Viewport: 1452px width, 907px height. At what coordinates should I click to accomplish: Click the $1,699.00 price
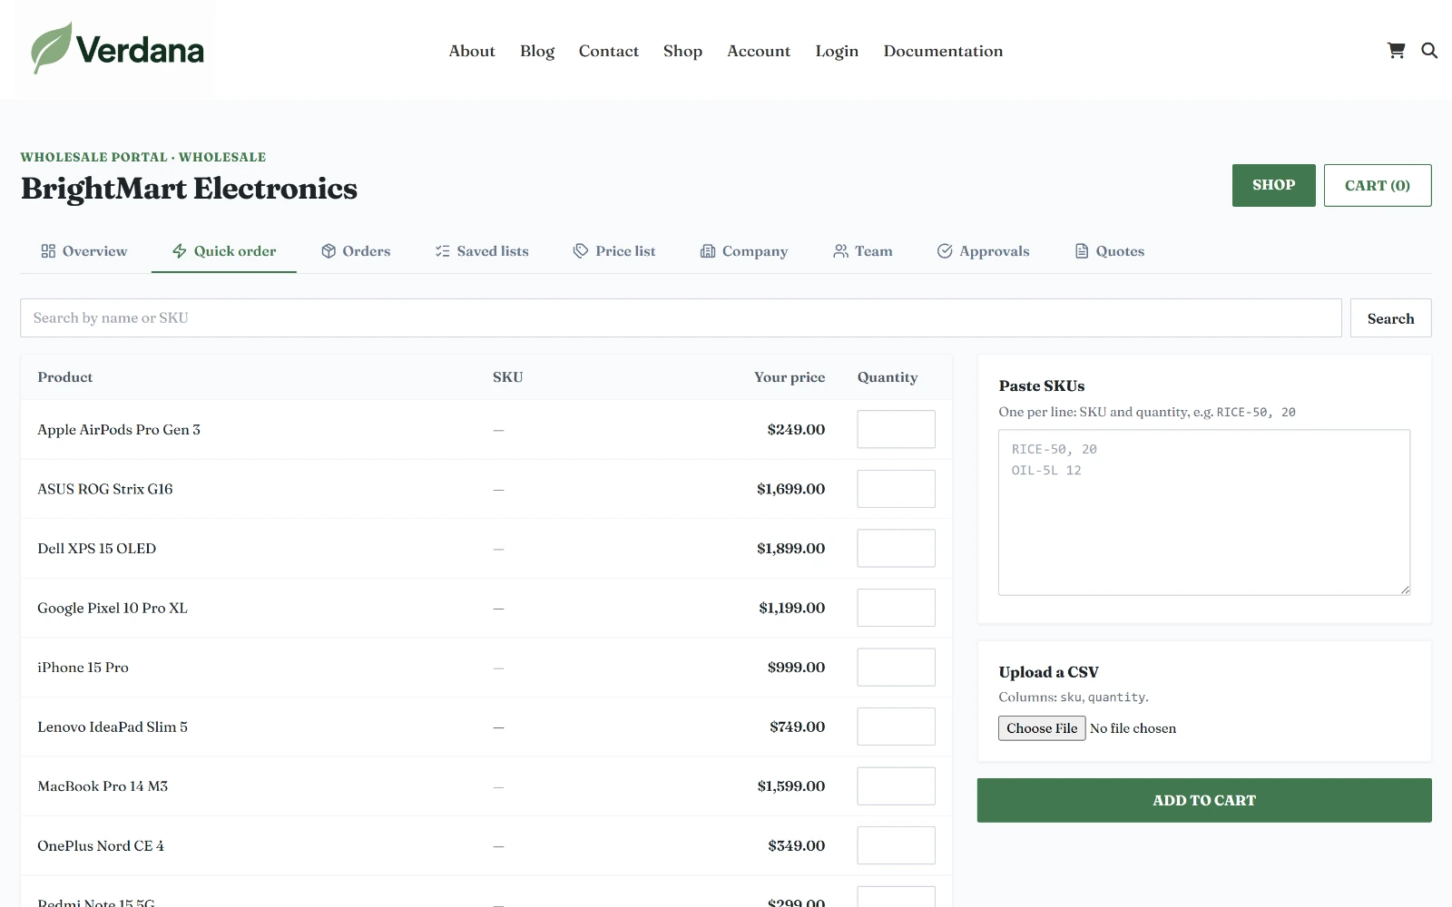click(x=790, y=489)
